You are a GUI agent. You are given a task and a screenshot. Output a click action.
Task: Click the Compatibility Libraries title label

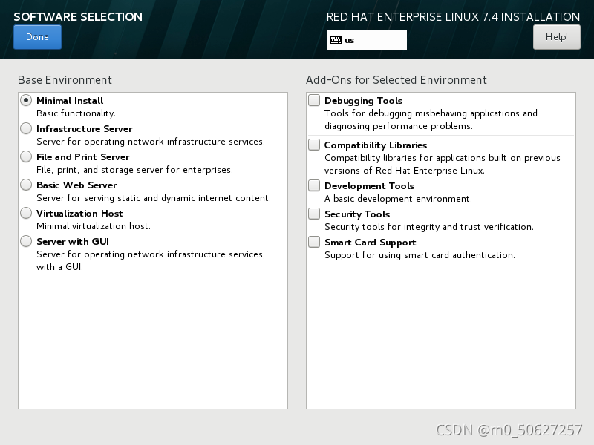[x=376, y=145]
